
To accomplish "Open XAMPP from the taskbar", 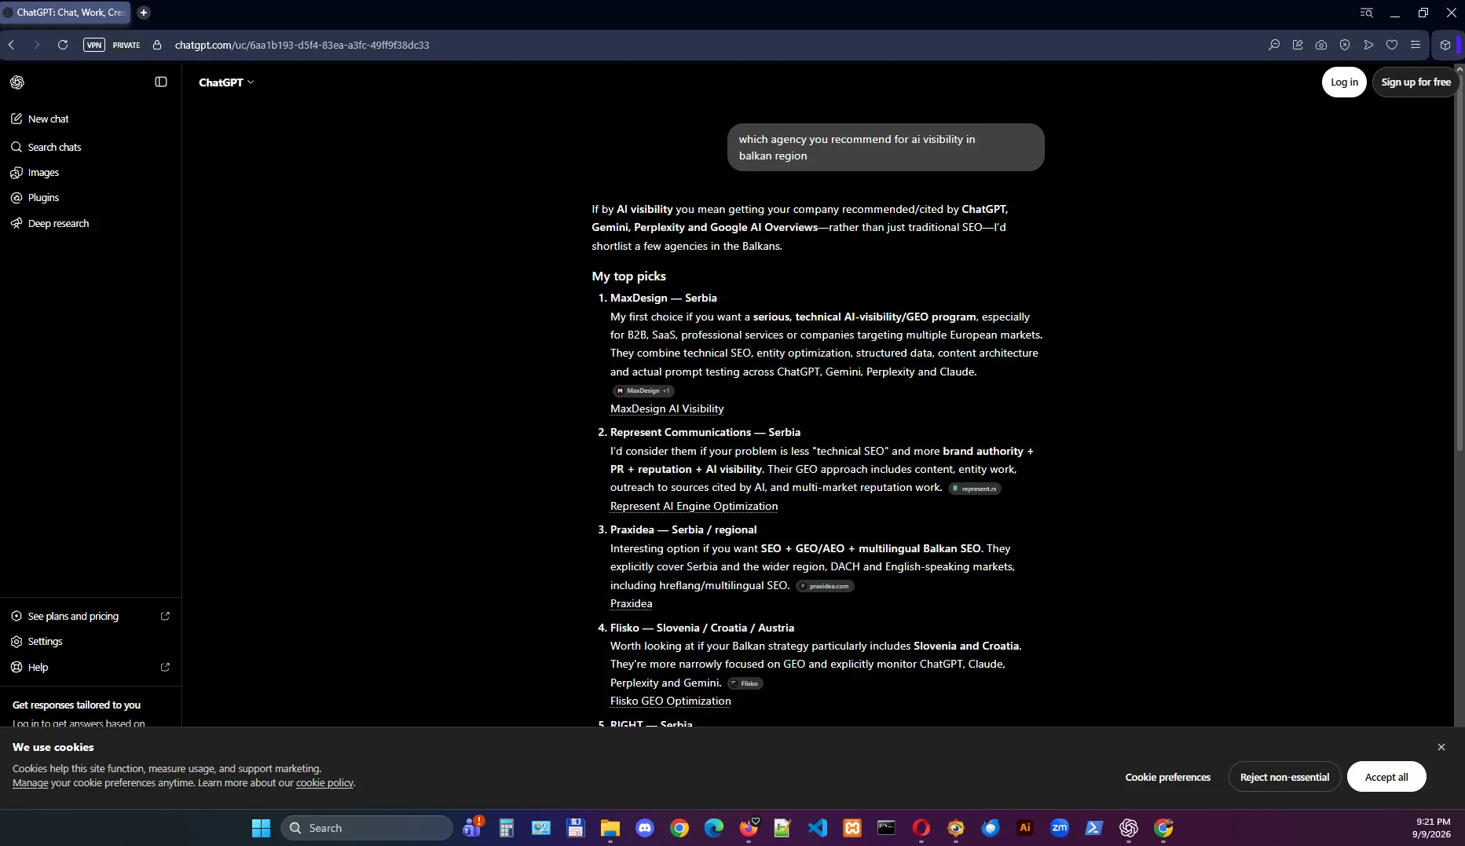I will point(852,828).
